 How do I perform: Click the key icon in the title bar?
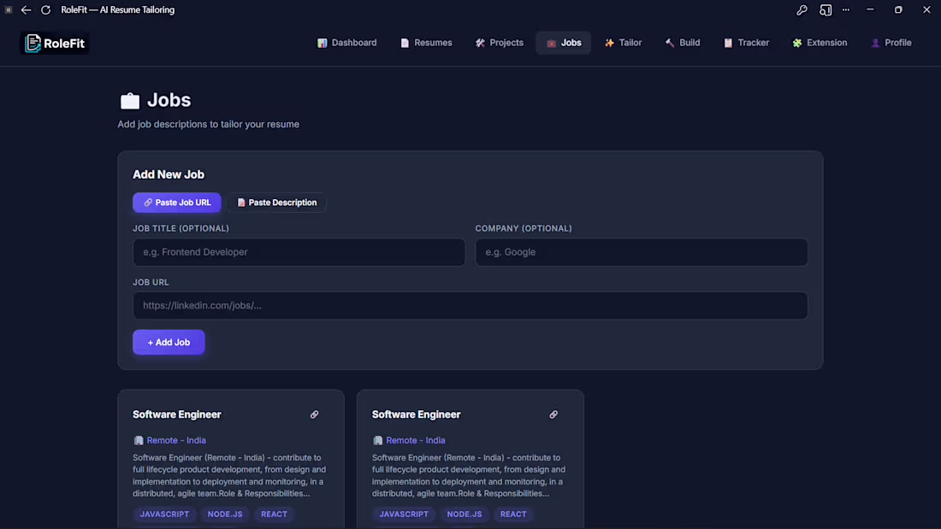pyautogui.click(x=802, y=9)
